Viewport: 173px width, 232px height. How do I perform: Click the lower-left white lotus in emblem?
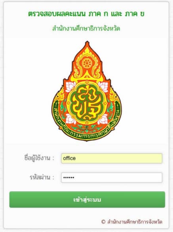click(70, 119)
